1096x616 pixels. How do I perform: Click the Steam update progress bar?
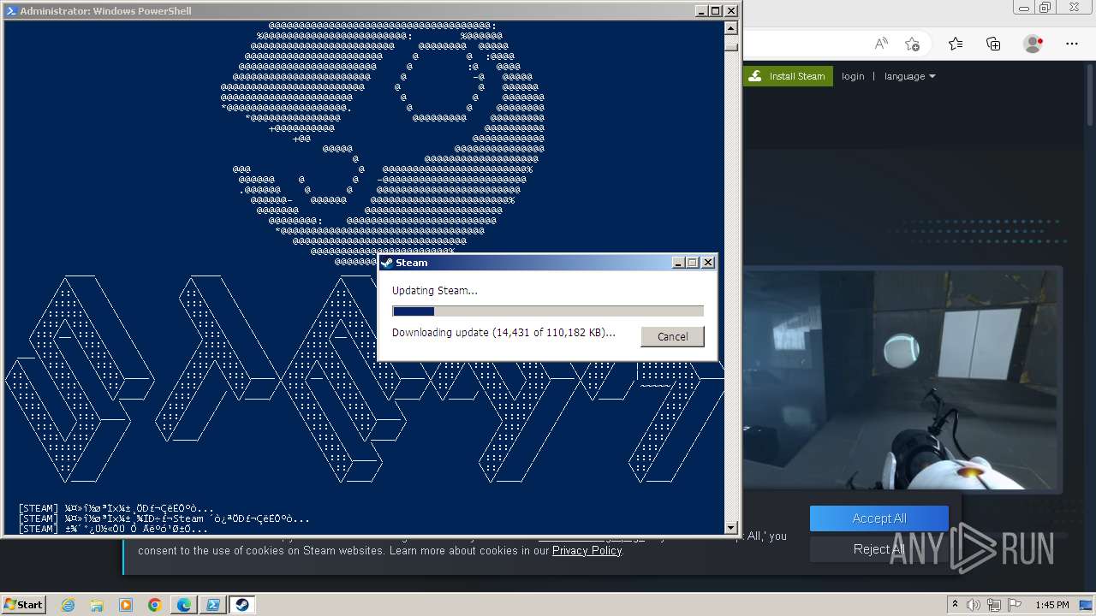pyautogui.click(x=548, y=311)
